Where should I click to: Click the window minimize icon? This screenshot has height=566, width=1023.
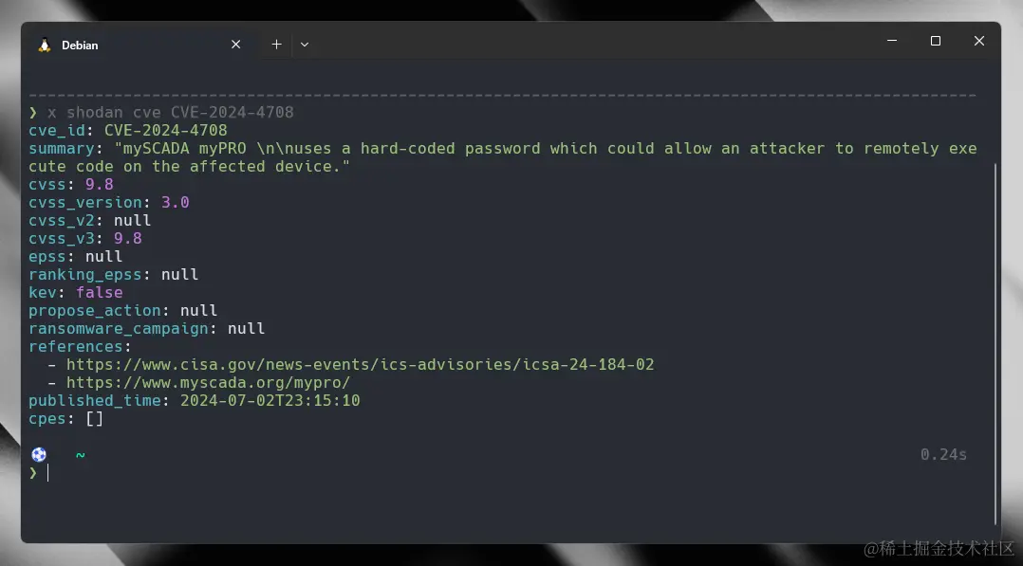[891, 41]
